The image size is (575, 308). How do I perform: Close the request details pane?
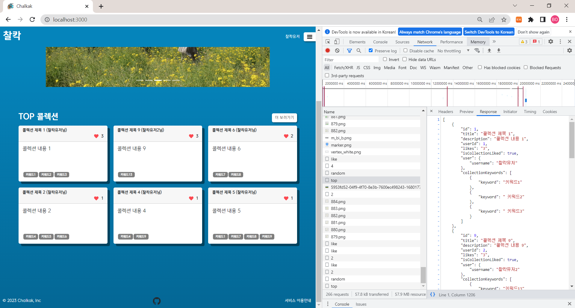(x=431, y=111)
